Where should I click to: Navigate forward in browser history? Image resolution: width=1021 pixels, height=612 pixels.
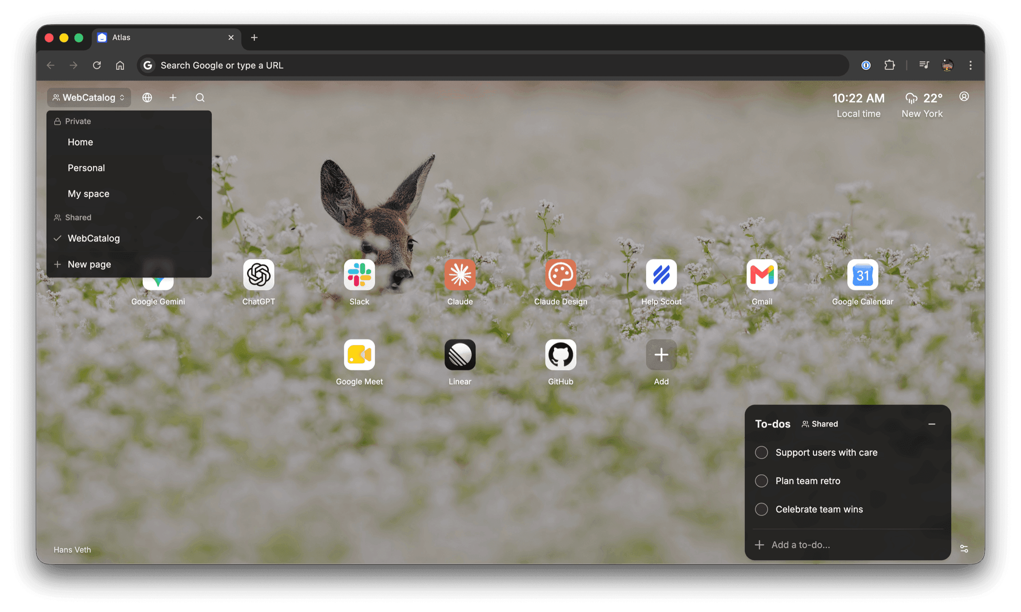74,65
